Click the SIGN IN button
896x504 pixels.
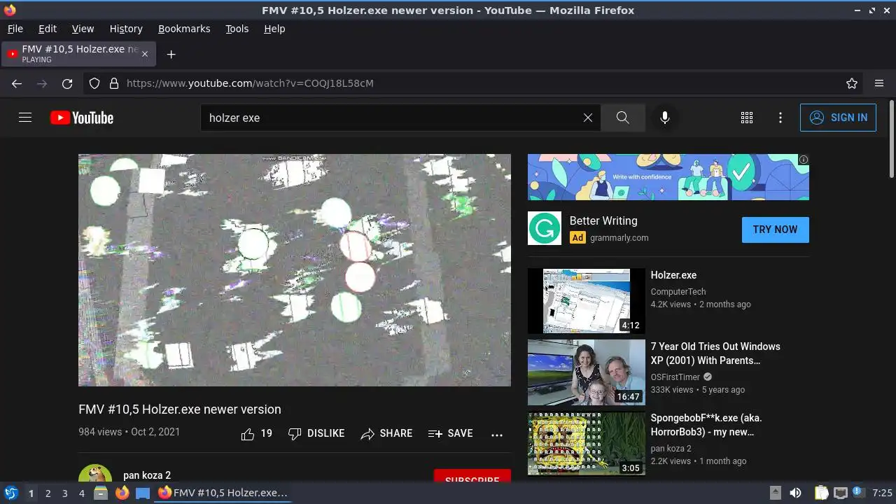[838, 118]
